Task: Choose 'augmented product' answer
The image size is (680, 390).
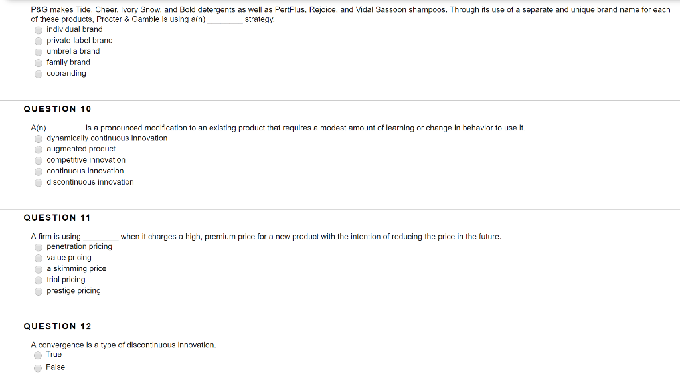Action: [x=39, y=149]
